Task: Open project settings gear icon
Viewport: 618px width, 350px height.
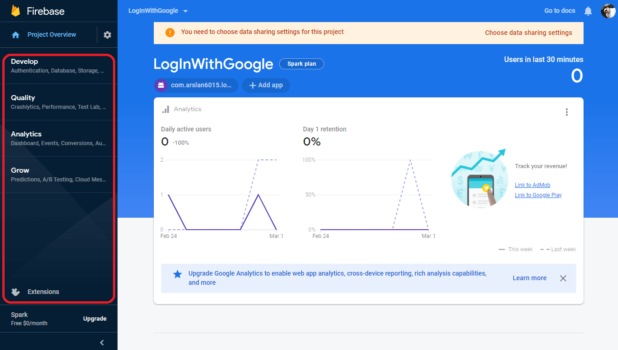Action: [x=107, y=35]
